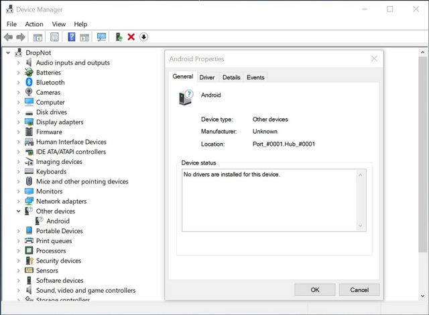
Task: Click Scan for hardware changes monitor icon
Action: coord(101,37)
